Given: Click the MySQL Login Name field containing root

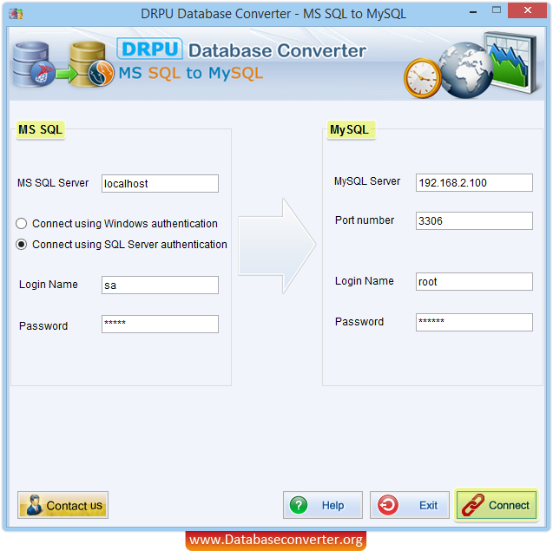Looking at the screenshot, I should [x=474, y=281].
